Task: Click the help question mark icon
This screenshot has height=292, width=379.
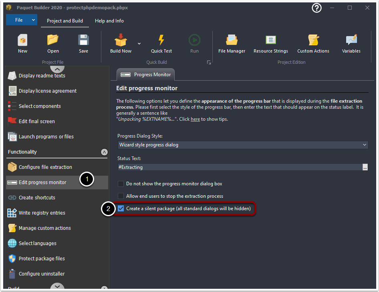Action: click(317, 8)
